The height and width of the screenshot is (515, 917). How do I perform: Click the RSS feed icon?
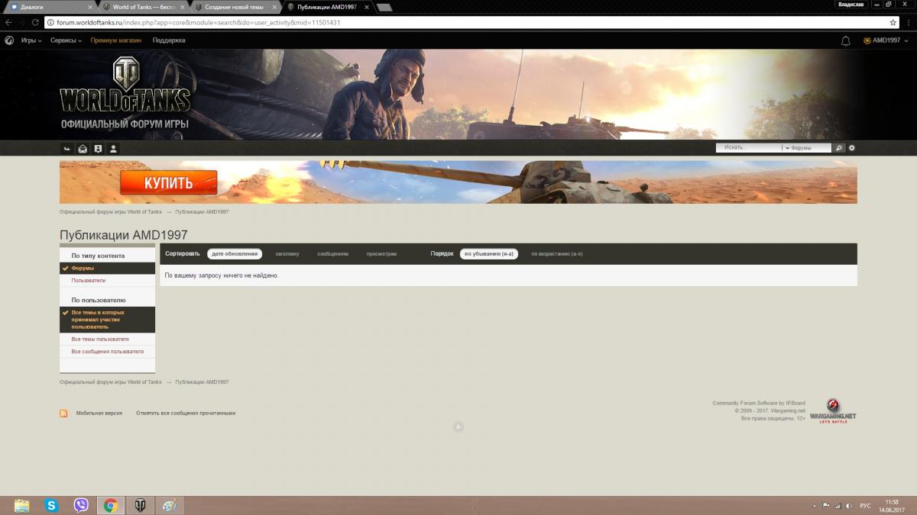tap(63, 413)
